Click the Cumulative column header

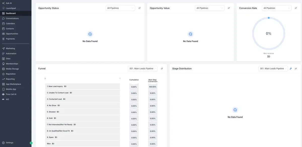pos(134,80)
